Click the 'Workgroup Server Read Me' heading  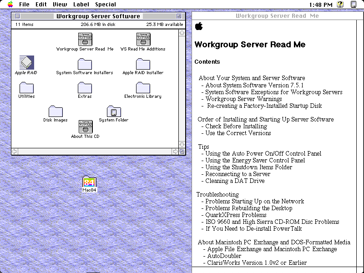pos(250,44)
